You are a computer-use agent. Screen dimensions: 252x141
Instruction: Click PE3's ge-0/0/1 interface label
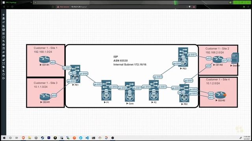(192, 55)
